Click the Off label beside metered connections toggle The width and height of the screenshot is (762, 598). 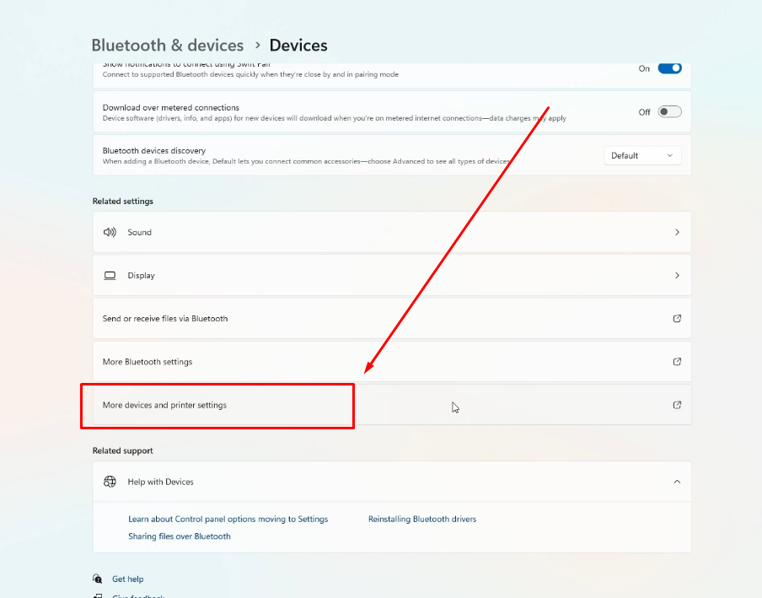(644, 112)
